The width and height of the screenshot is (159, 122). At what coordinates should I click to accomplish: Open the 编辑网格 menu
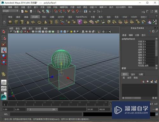[64, 7]
